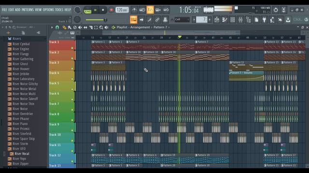The height and width of the screenshot is (173, 309).
Task: Mute Track 1 with its green light
Action: click(x=72, y=48)
